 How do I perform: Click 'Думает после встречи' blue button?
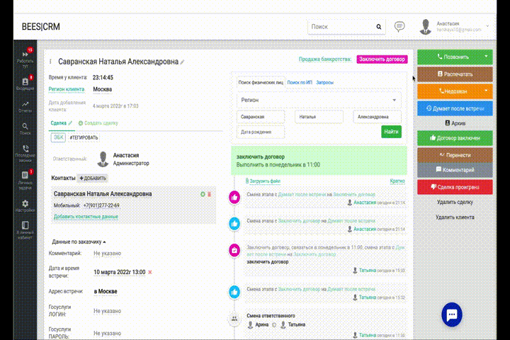pyautogui.click(x=455, y=108)
